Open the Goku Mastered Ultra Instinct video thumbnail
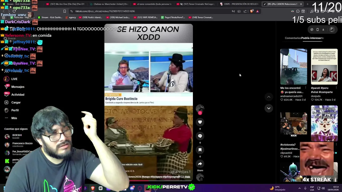The height and width of the screenshot is (192, 342). click(x=324, y=123)
